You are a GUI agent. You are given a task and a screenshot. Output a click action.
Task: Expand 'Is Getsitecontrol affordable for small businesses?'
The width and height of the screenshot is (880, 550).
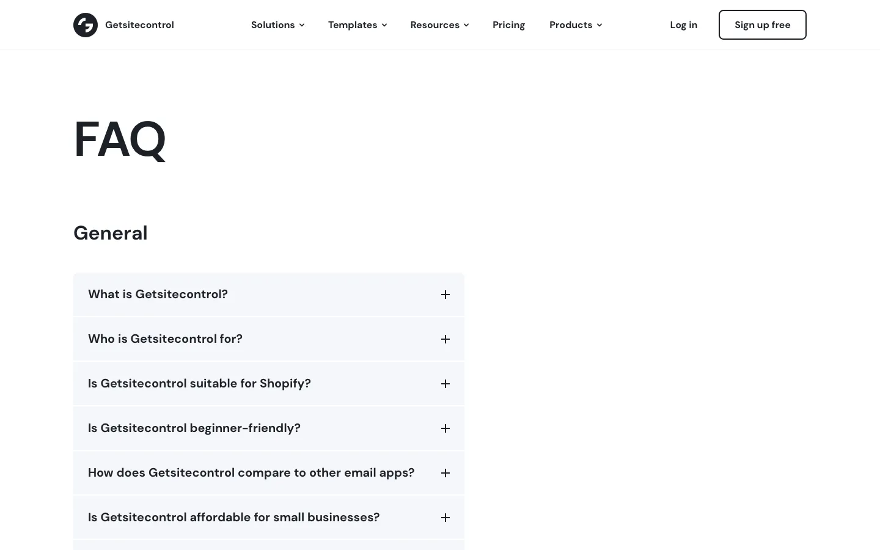click(x=269, y=518)
